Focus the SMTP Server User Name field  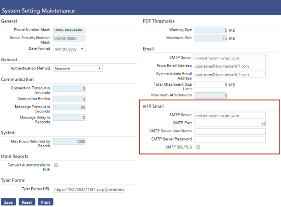pos(230,131)
